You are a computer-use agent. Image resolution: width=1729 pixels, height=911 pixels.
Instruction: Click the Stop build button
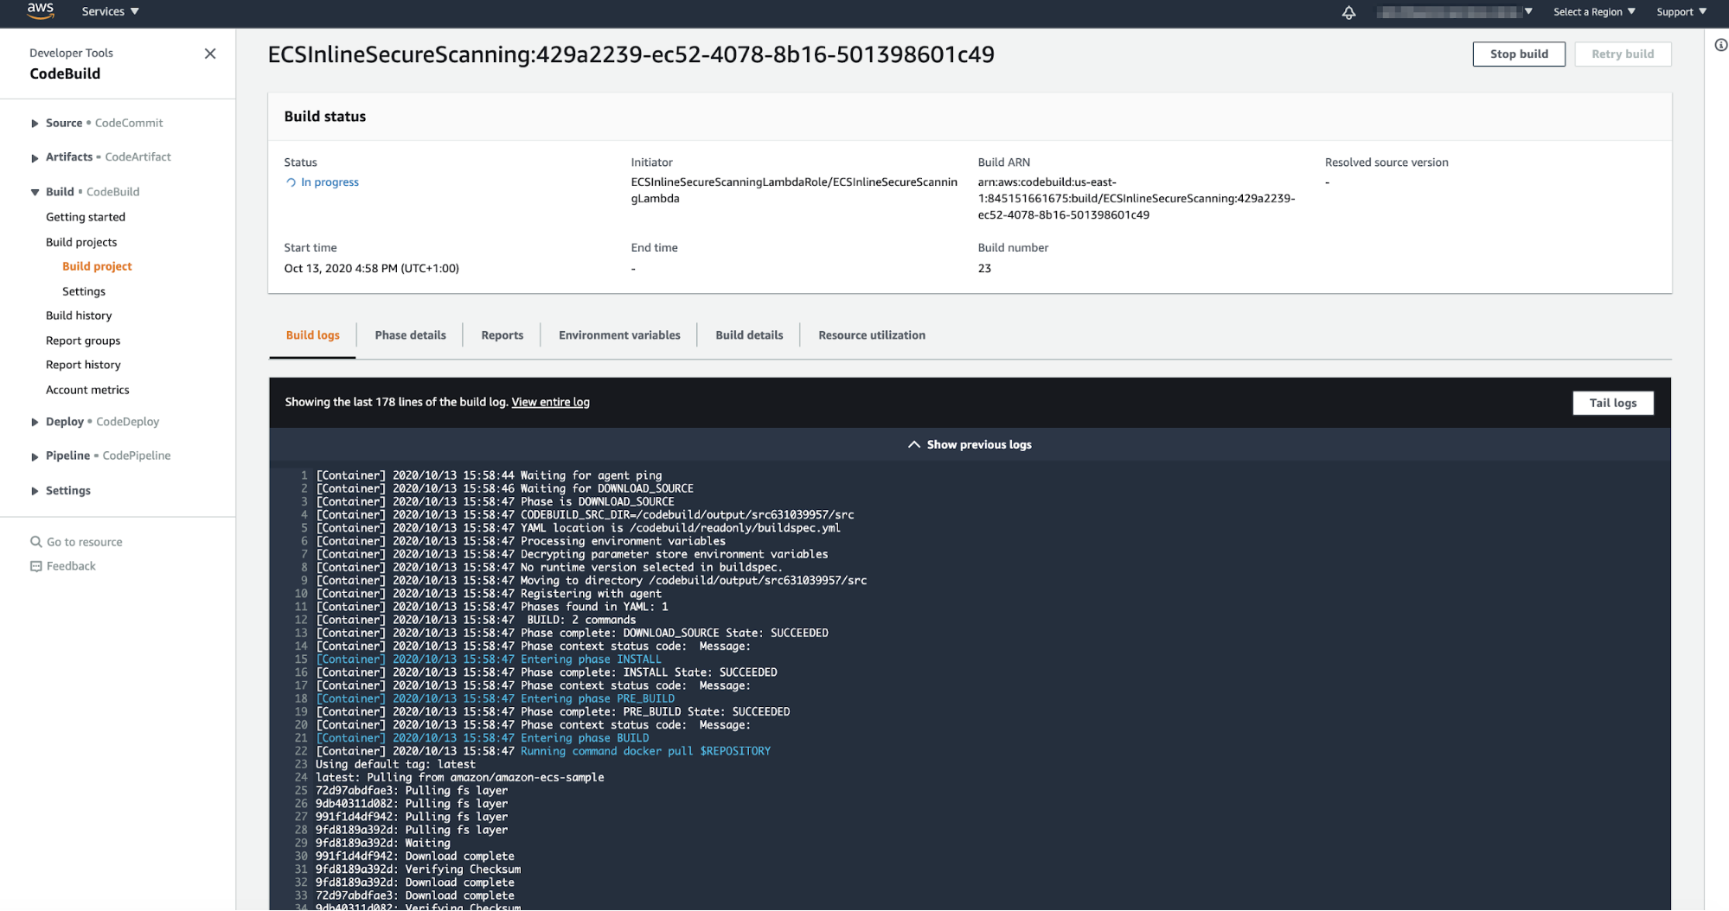pos(1519,54)
